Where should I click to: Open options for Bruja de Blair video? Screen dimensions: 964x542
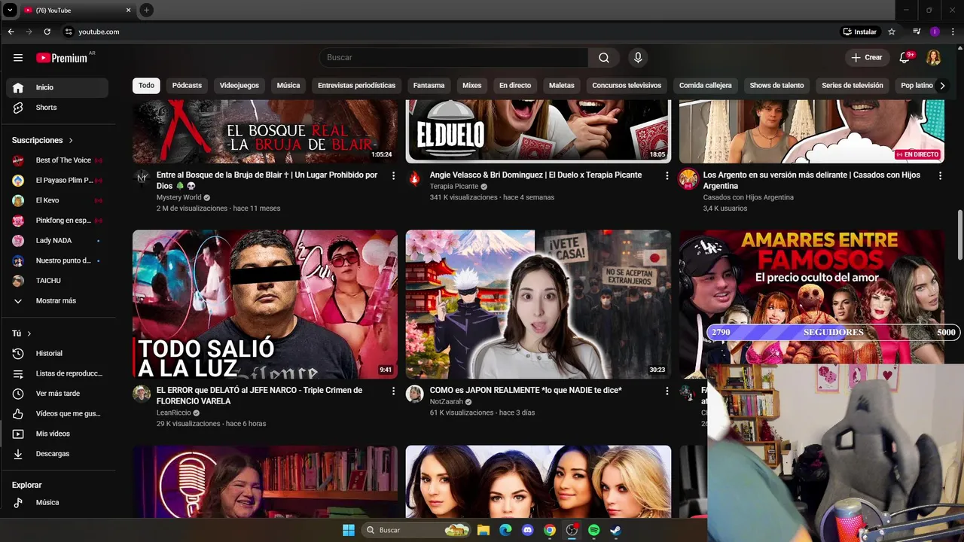pos(393,175)
